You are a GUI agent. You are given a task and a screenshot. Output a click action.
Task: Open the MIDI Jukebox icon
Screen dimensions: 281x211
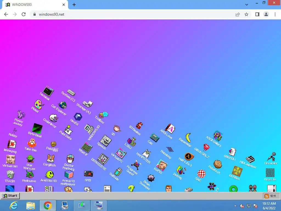click(250, 159)
